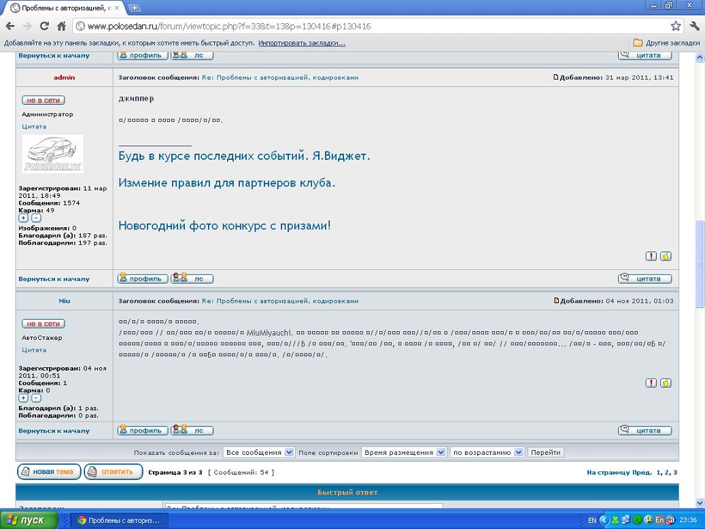Bookmark this page with the star icon
This screenshot has height=529, width=705.
675,27
